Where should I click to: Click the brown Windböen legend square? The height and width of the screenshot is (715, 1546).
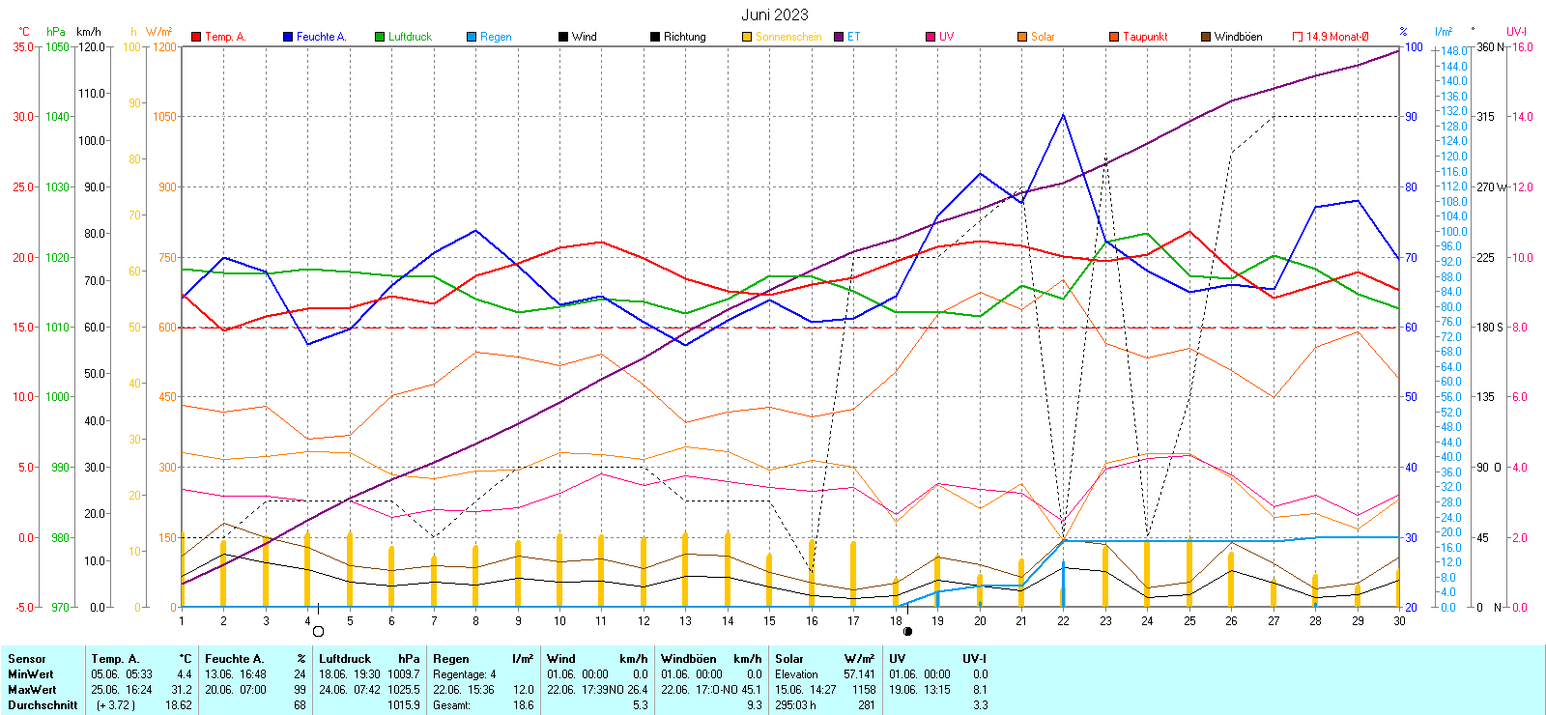point(1206,37)
